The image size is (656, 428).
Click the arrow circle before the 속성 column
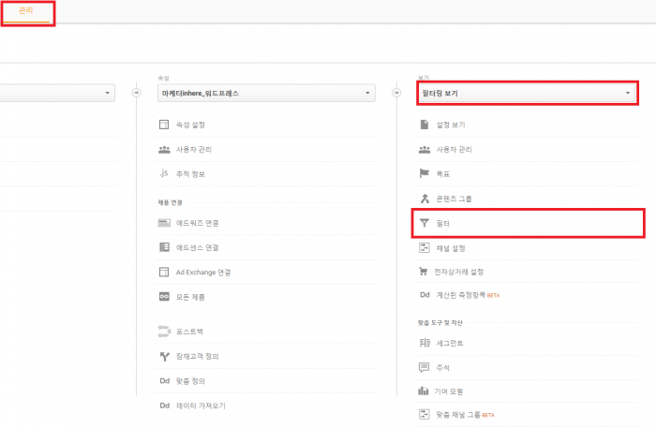tap(137, 93)
